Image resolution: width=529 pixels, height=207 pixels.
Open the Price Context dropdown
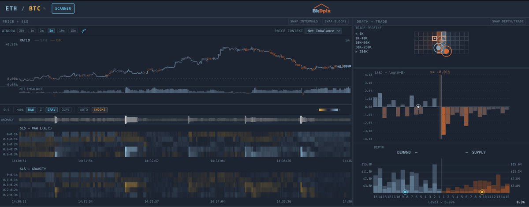click(x=323, y=31)
